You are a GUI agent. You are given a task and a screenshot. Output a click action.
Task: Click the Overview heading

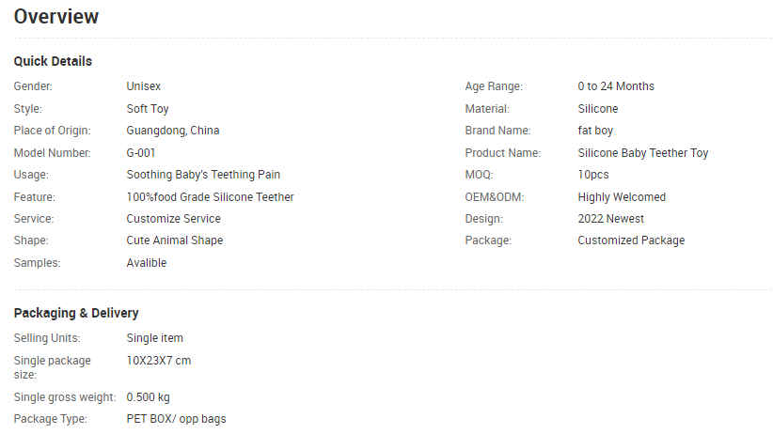pos(56,16)
